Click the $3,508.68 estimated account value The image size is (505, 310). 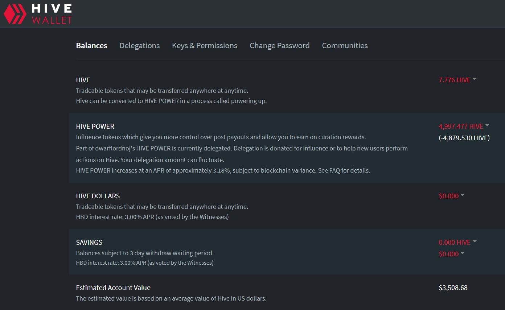click(x=453, y=288)
